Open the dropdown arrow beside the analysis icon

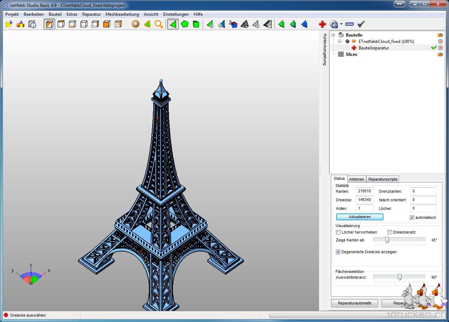[341, 24]
